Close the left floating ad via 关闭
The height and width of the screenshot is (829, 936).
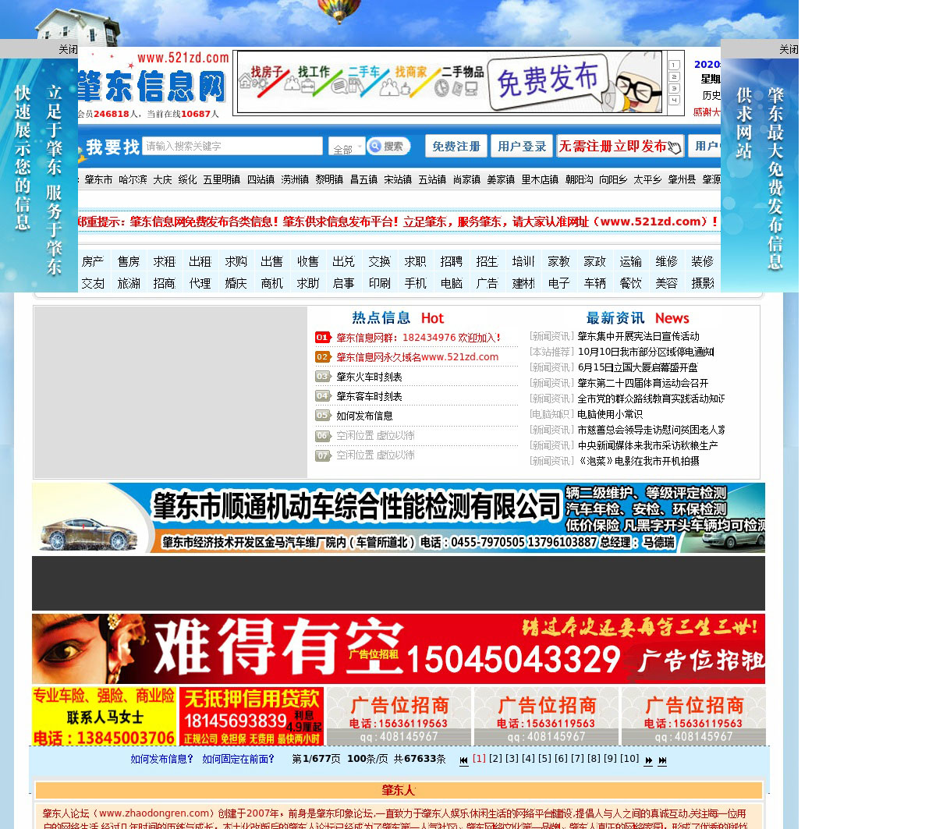tap(69, 49)
